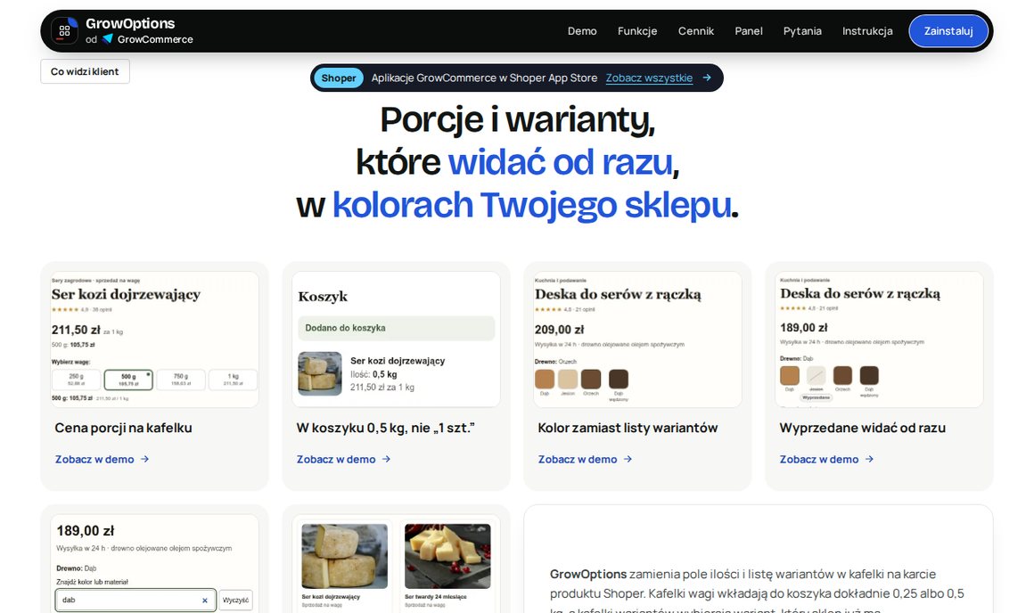Open the Demo menu item
This screenshot has width=1034, height=613.
click(582, 31)
